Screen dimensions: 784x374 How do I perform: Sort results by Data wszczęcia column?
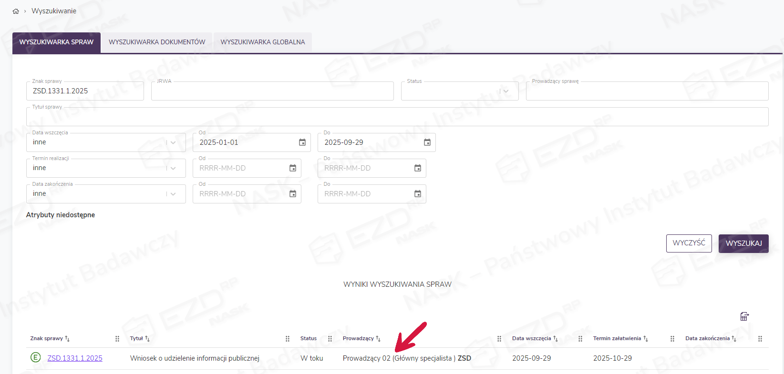[x=555, y=339]
